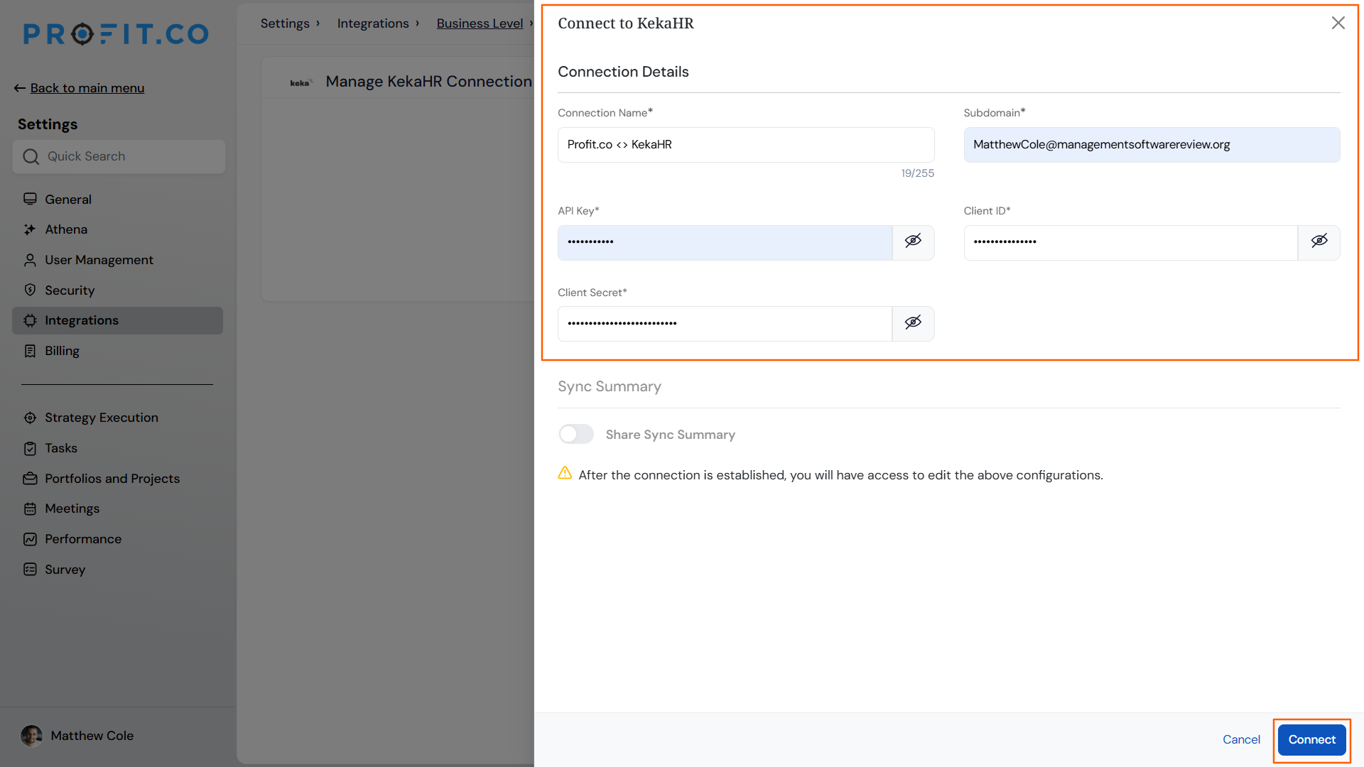1364x767 pixels.
Task: Click the Connect button
Action: pos(1311,739)
